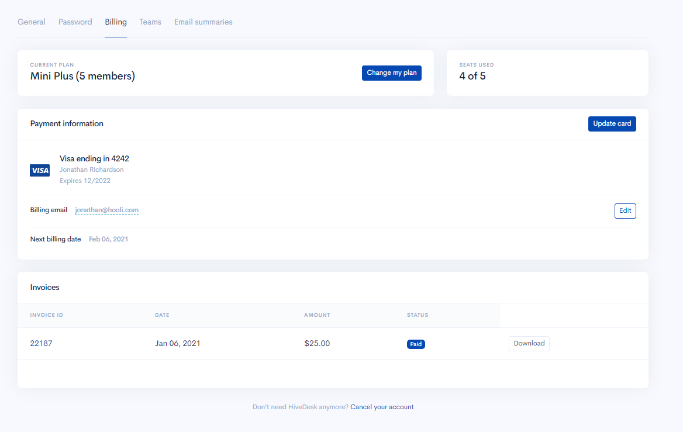Viewport: 683px width, 432px height.
Task: Click the INVOICE ID column header
Action: tap(47, 315)
